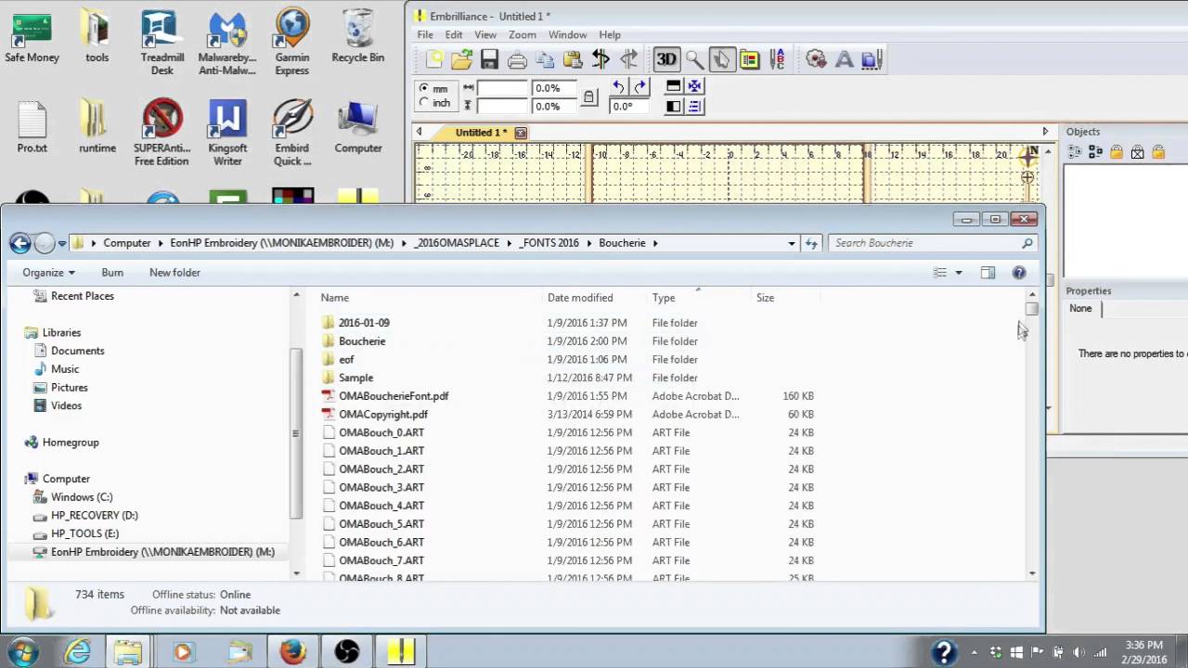Select the Sample folder

pos(355,378)
